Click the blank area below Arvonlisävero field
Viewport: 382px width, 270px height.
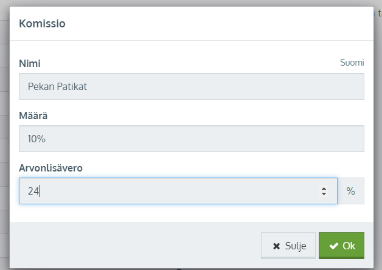[x=192, y=213]
